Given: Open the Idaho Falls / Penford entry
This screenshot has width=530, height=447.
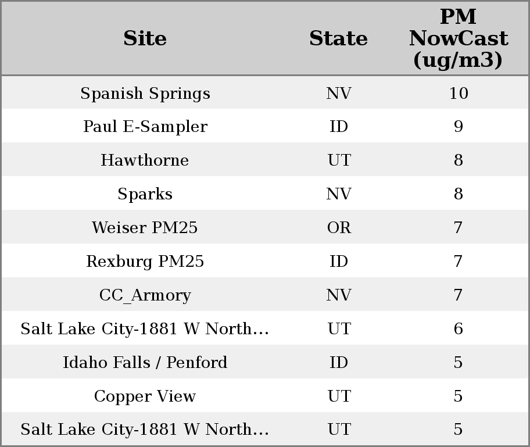Looking at the screenshot, I should 145,363.
